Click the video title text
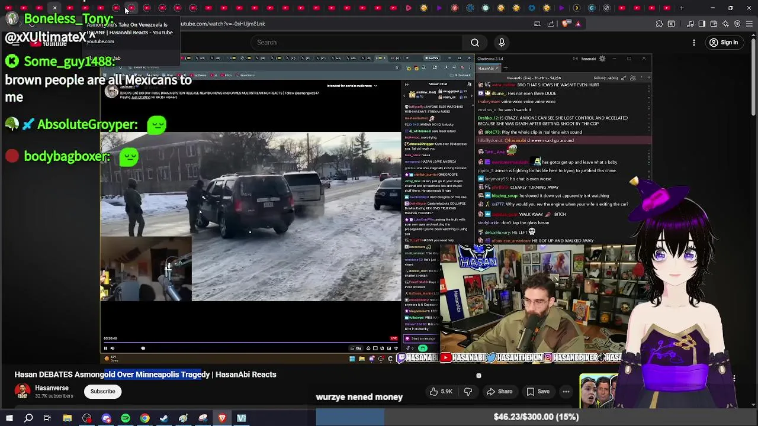 (145, 375)
